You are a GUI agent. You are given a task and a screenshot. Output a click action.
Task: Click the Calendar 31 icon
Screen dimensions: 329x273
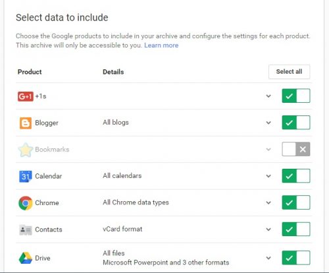(26, 176)
